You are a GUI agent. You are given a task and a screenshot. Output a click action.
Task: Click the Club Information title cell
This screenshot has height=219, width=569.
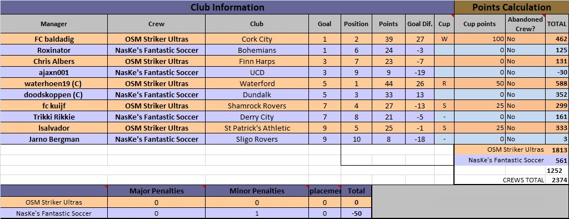point(227,7)
